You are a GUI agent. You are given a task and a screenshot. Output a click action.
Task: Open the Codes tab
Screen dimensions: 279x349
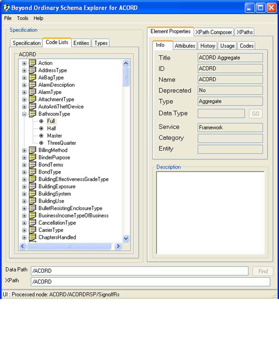(x=247, y=46)
